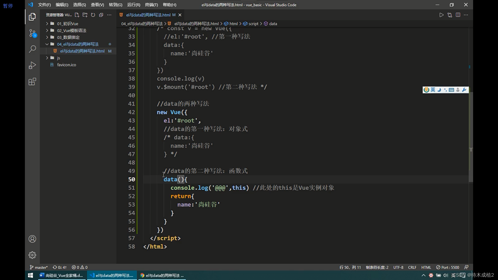The width and height of the screenshot is (498, 280).
Task: Click Live Server Port : 5500
Action: pyautogui.click(x=447, y=267)
